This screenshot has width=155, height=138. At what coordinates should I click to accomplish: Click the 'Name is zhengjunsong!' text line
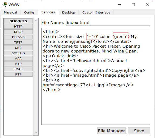point(87,41)
